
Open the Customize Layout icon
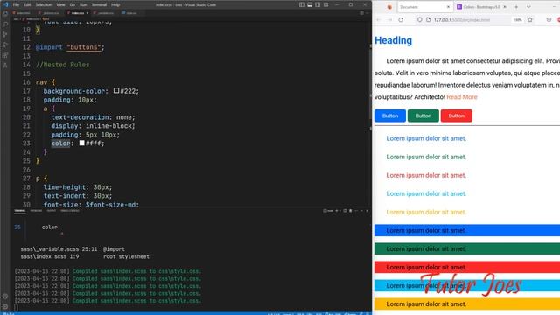(x=325, y=4)
